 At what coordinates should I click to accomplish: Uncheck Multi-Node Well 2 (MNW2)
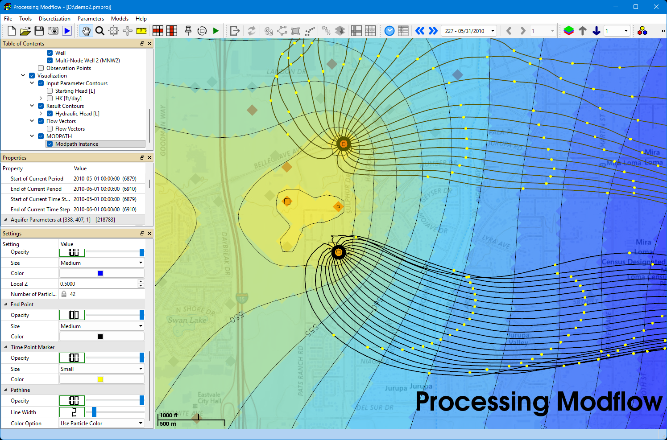pyautogui.click(x=50, y=61)
